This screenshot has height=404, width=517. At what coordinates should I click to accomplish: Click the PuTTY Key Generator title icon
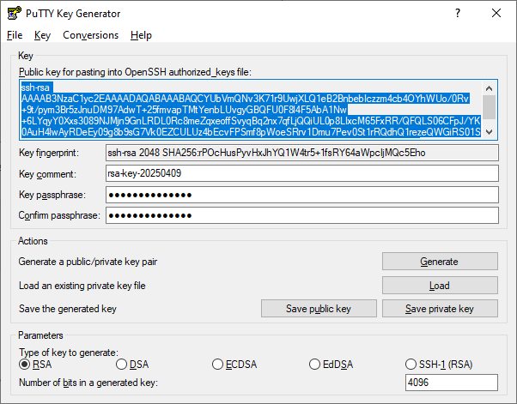(x=15, y=13)
